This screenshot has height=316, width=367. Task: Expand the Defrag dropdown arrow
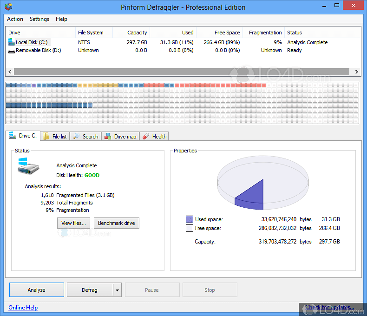[x=117, y=290]
